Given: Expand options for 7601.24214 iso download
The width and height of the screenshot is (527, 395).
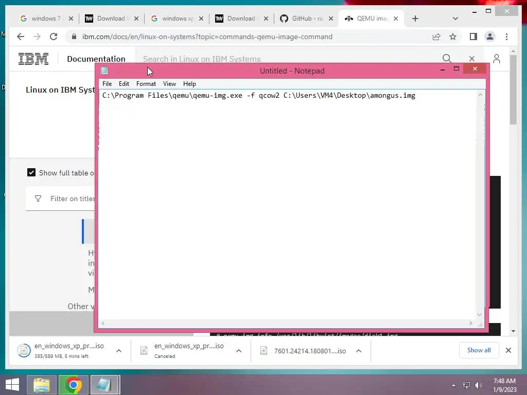Looking at the screenshot, I should pyautogui.click(x=359, y=351).
